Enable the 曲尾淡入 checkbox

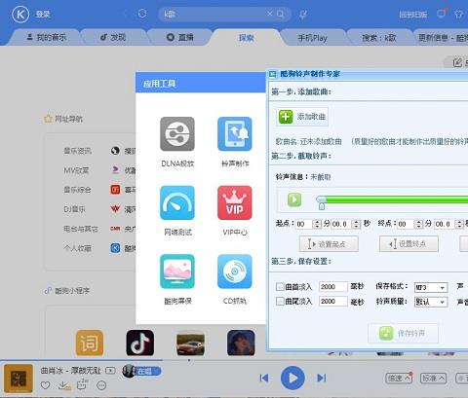[280, 302]
